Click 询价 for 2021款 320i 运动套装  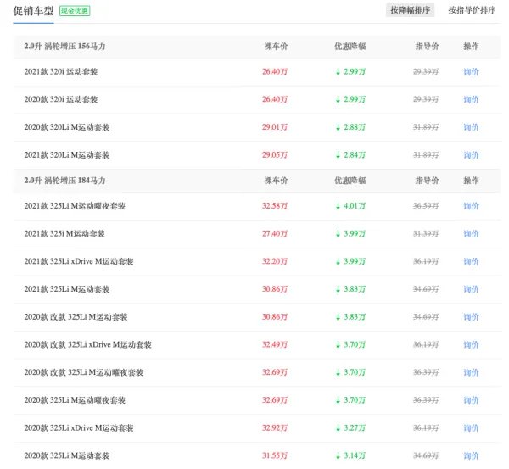tap(471, 72)
